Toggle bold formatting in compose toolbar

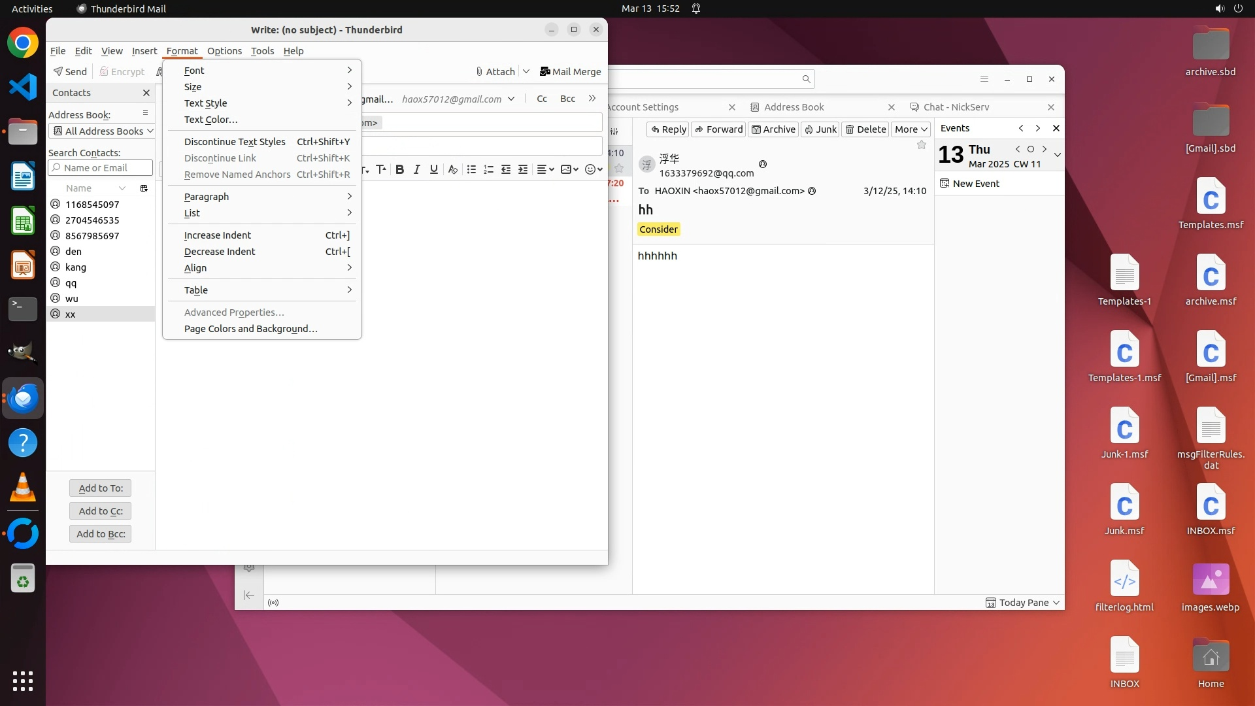399,169
